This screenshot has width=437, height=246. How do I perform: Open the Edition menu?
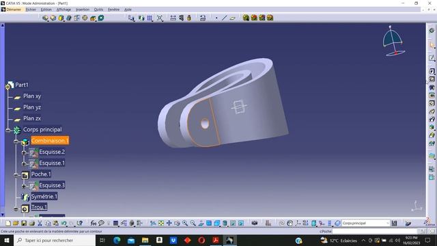pyautogui.click(x=46, y=10)
